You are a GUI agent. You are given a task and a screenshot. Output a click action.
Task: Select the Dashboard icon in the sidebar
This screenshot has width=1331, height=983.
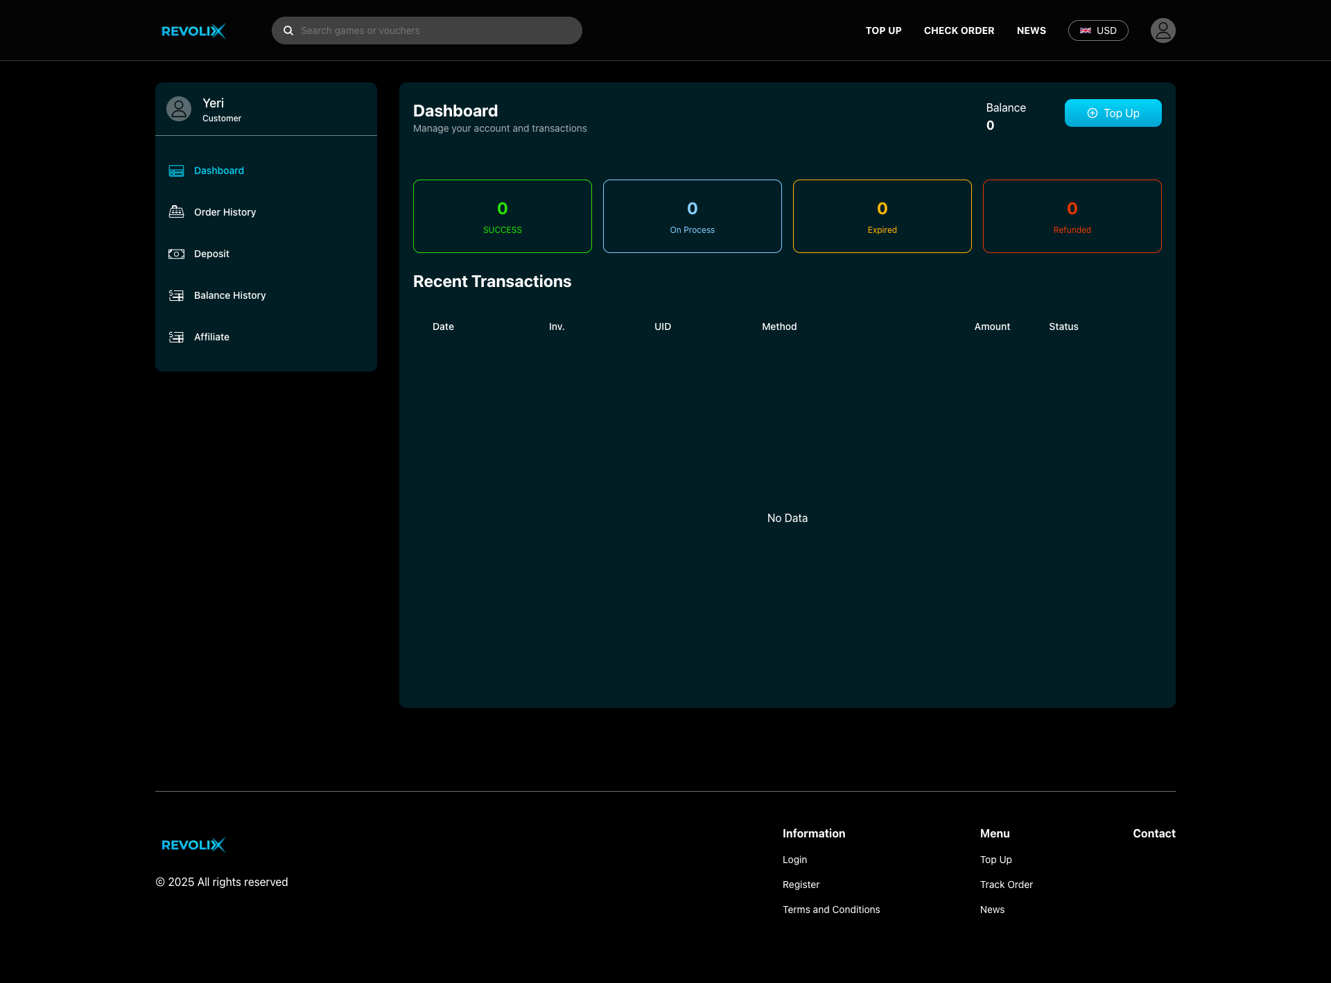click(175, 171)
